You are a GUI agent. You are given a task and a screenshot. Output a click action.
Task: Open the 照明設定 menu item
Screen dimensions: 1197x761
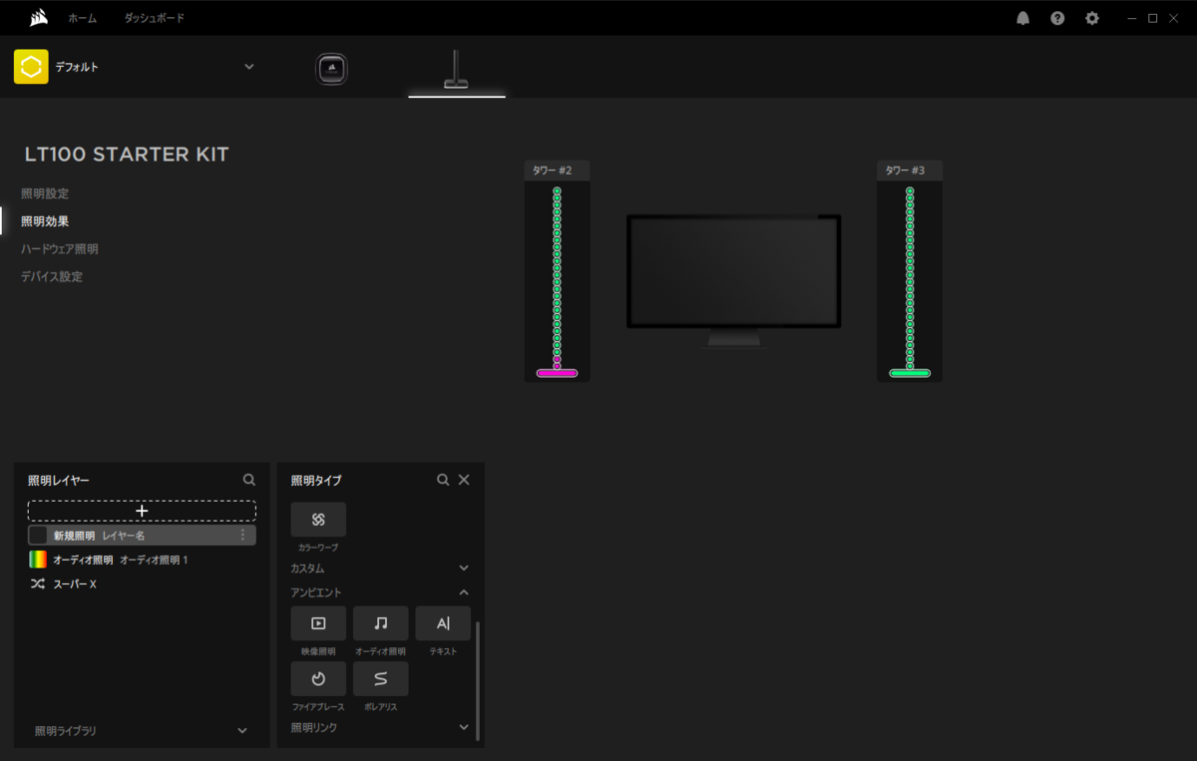(x=45, y=193)
